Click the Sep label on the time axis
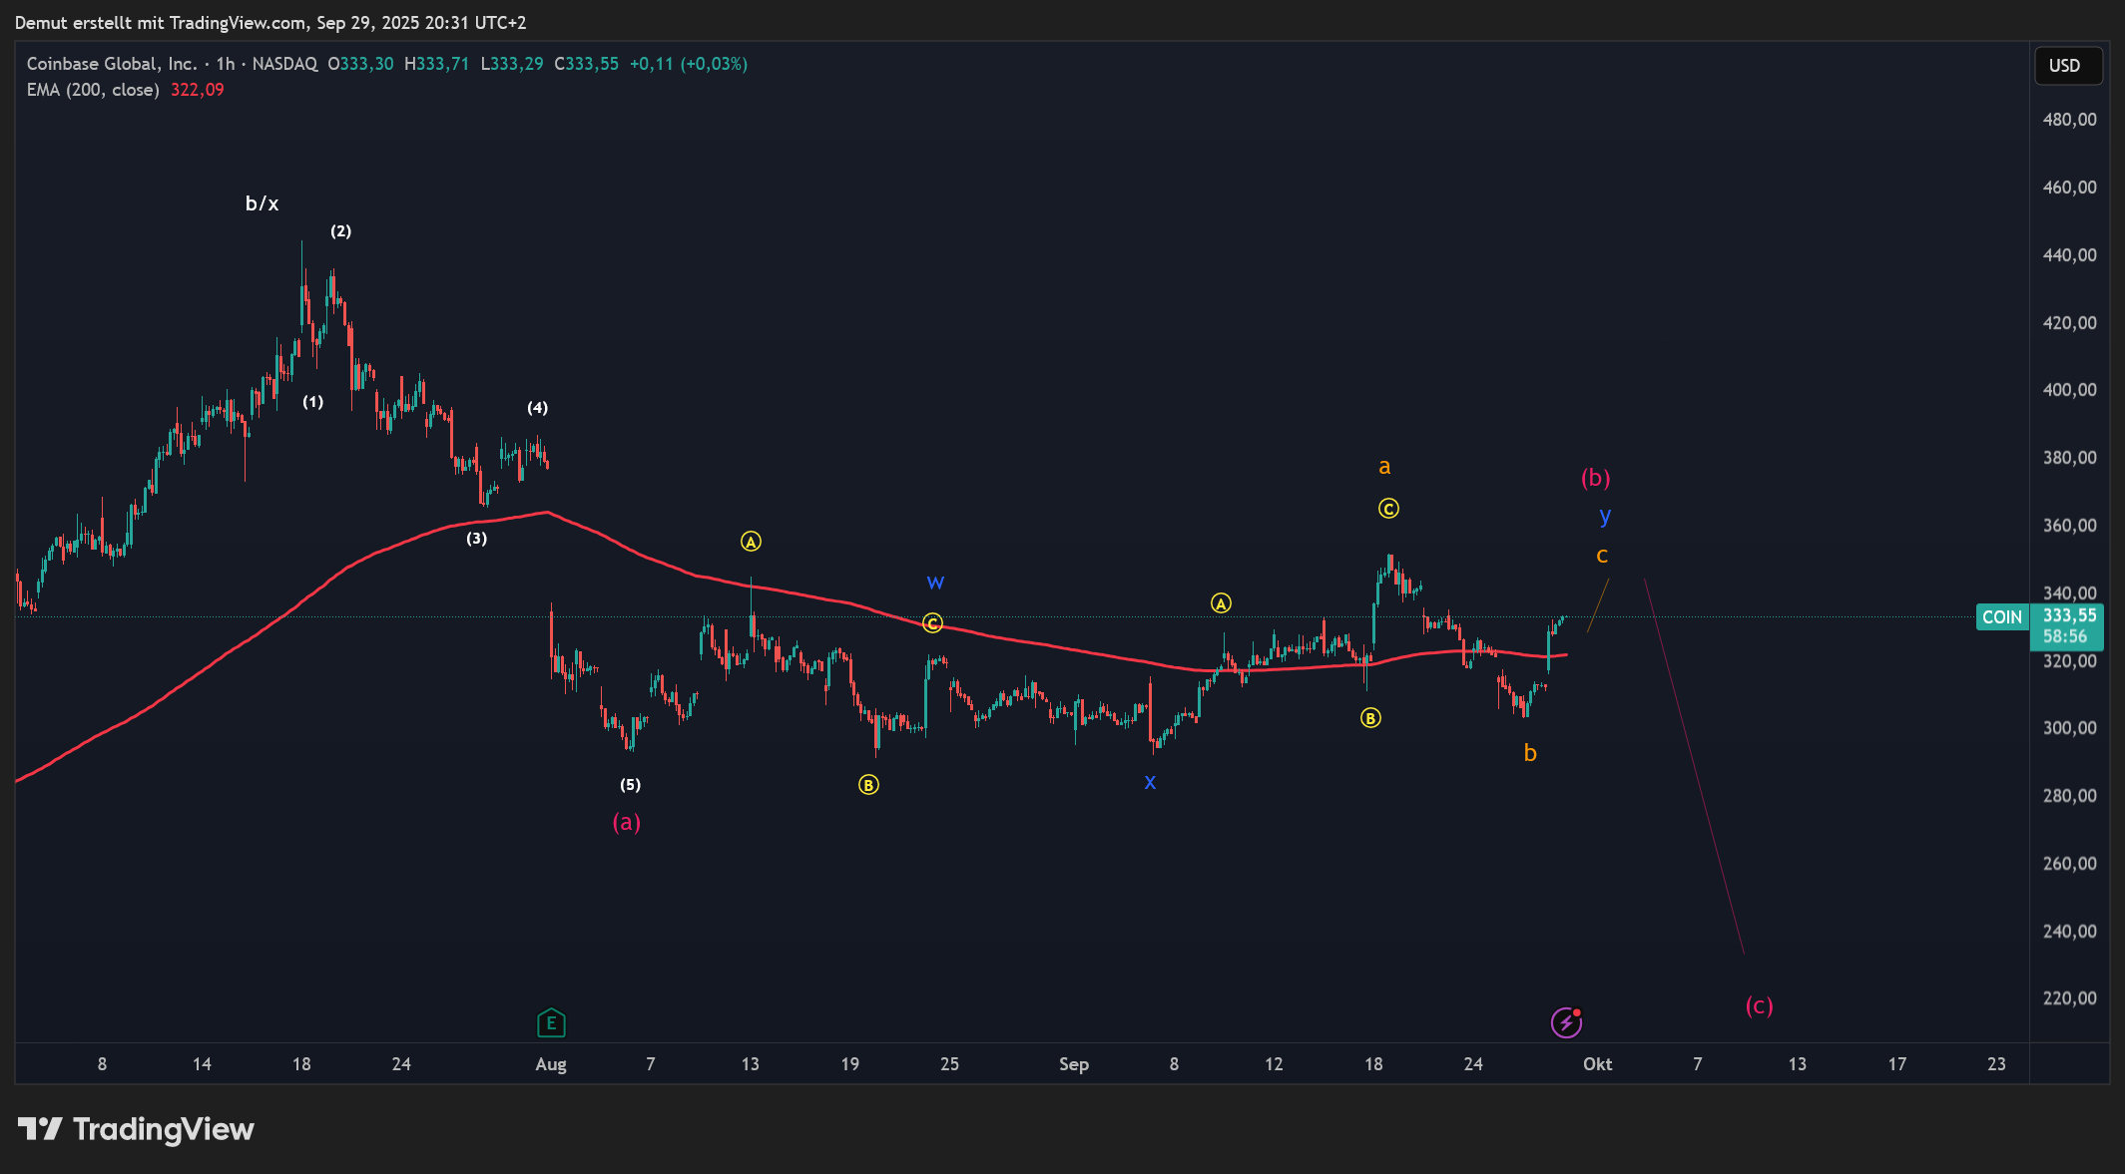Image resolution: width=2125 pixels, height=1174 pixels. [x=1074, y=1064]
